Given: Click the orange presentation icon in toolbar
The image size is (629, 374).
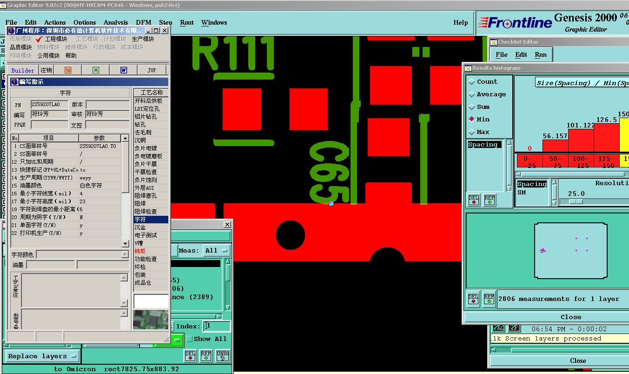Looking at the screenshot, I should click(x=68, y=70).
